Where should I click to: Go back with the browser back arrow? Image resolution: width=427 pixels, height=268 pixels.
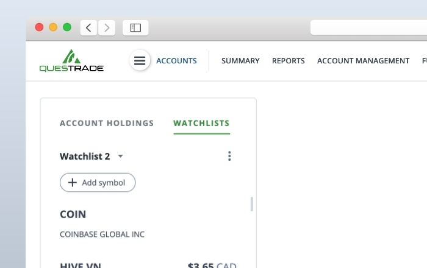click(89, 27)
